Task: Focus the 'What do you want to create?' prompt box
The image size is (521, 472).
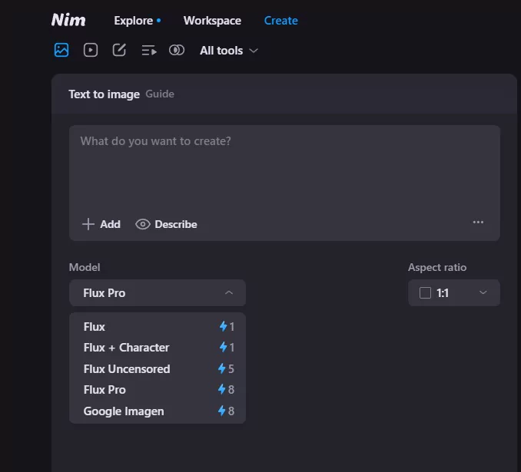Action: click(x=284, y=169)
